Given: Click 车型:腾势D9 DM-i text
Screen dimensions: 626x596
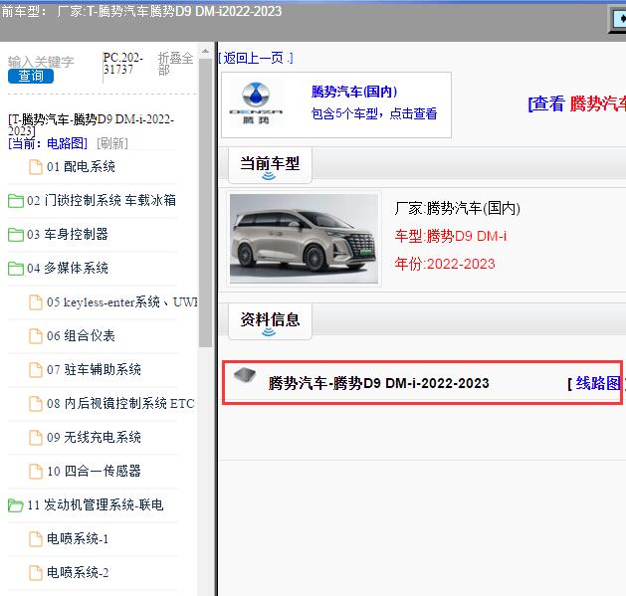Looking at the screenshot, I should pyautogui.click(x=450, y=237).
